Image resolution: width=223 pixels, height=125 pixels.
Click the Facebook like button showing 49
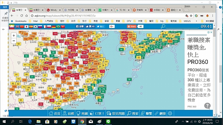(x=90, y=26)
